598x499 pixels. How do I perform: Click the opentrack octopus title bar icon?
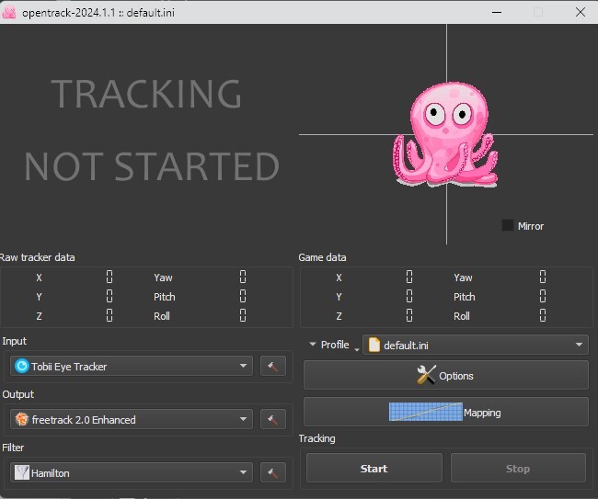coord(9,12)
